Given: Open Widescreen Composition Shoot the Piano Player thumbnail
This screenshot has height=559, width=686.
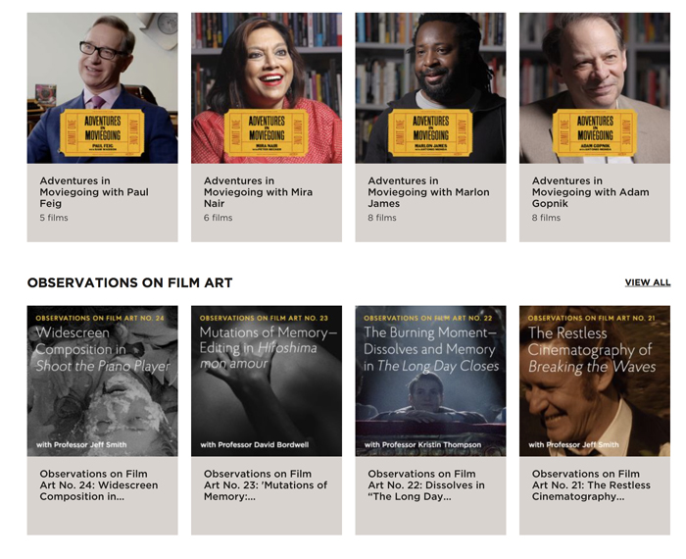Looking at the screenshot, I should tap(102, 381).
